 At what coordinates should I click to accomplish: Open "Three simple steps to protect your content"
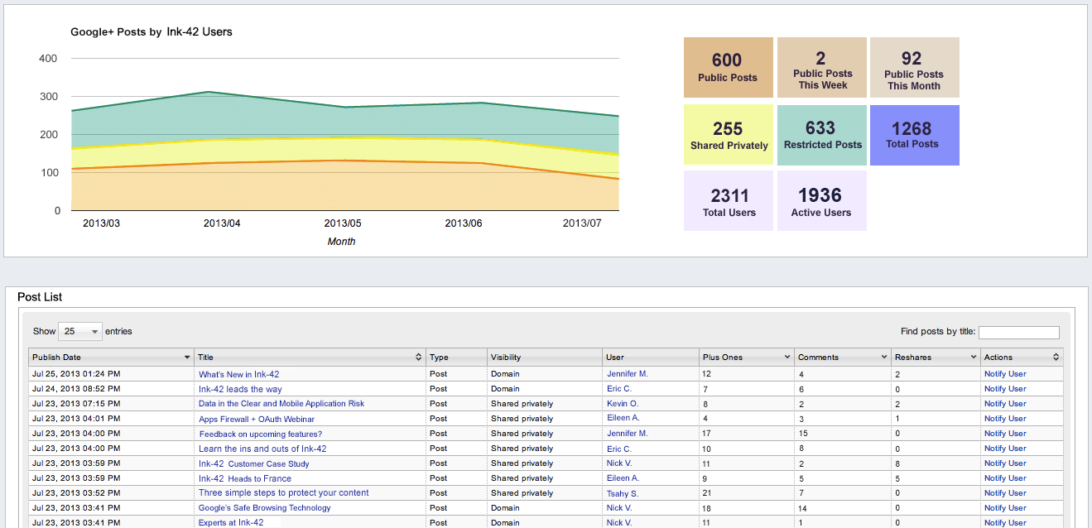point(284,493)
